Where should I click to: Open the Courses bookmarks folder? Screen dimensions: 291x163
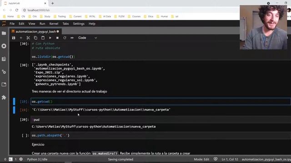pos(134,16)
